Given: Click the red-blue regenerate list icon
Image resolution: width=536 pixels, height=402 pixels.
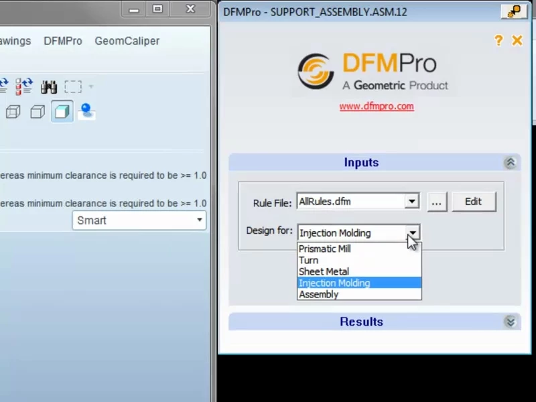Looking at the screenshot, I should (24, 86).
